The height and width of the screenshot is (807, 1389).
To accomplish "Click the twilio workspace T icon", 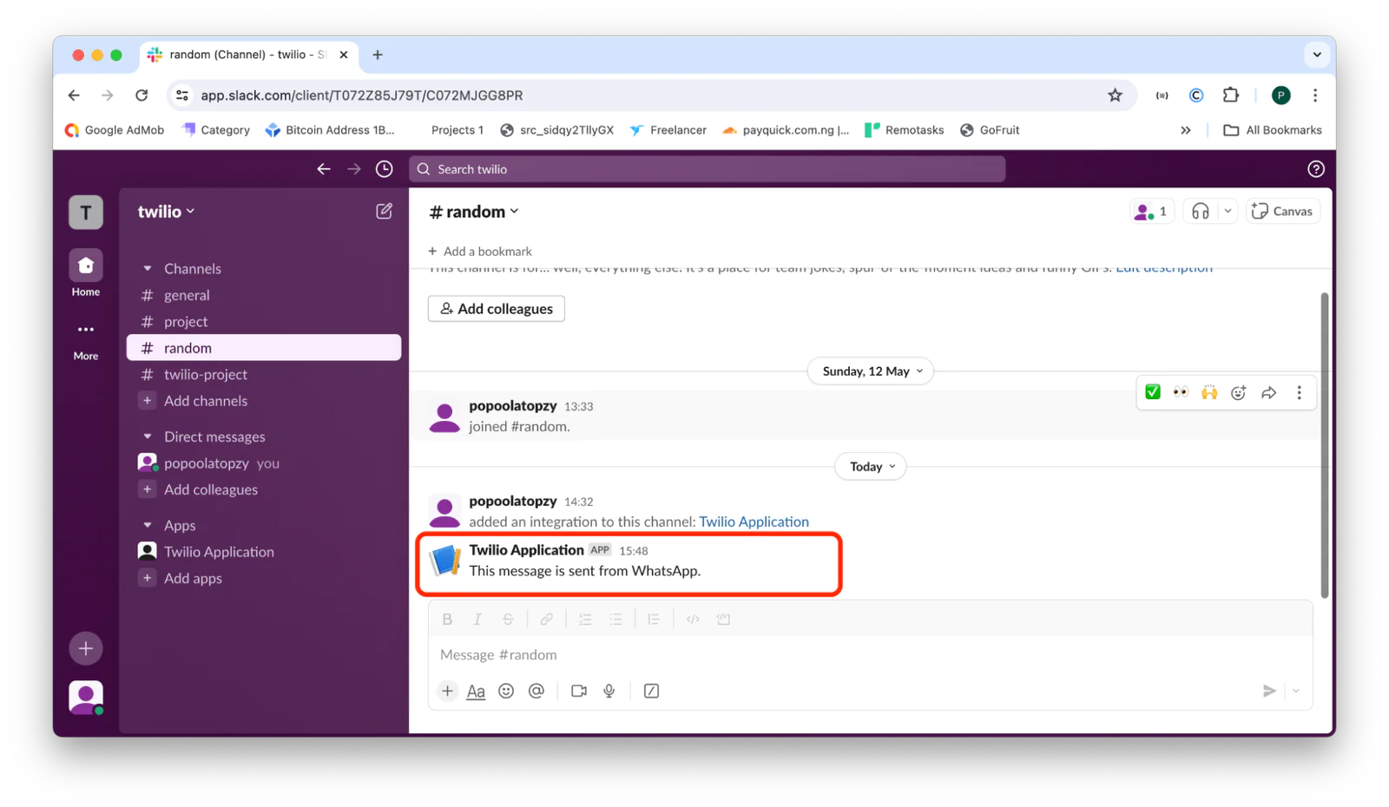I will click(x=86, y=213).
